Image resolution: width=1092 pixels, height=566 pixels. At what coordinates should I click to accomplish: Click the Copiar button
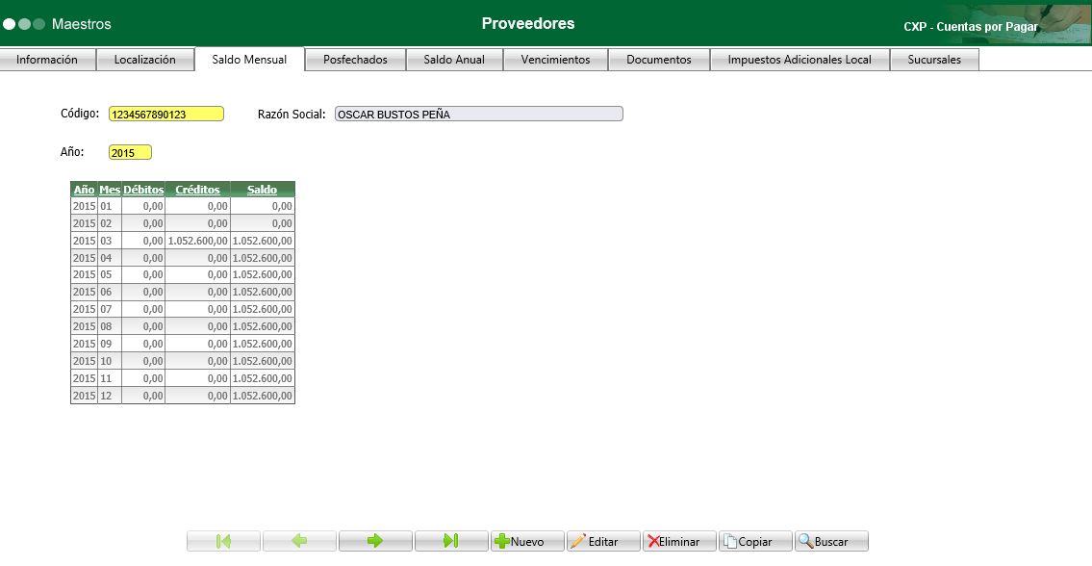click(755, 541)
